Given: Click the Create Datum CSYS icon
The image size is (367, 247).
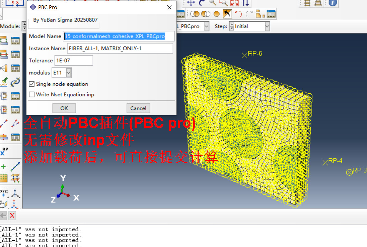Looking at the screenshot, I should (4, 193).
